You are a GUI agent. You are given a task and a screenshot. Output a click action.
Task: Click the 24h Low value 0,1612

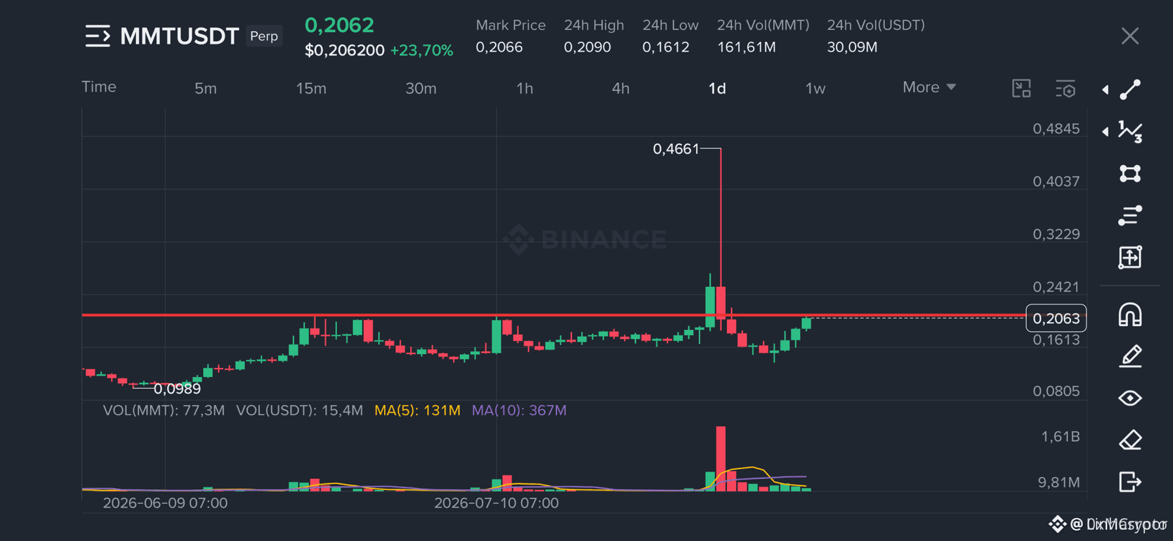666,47
